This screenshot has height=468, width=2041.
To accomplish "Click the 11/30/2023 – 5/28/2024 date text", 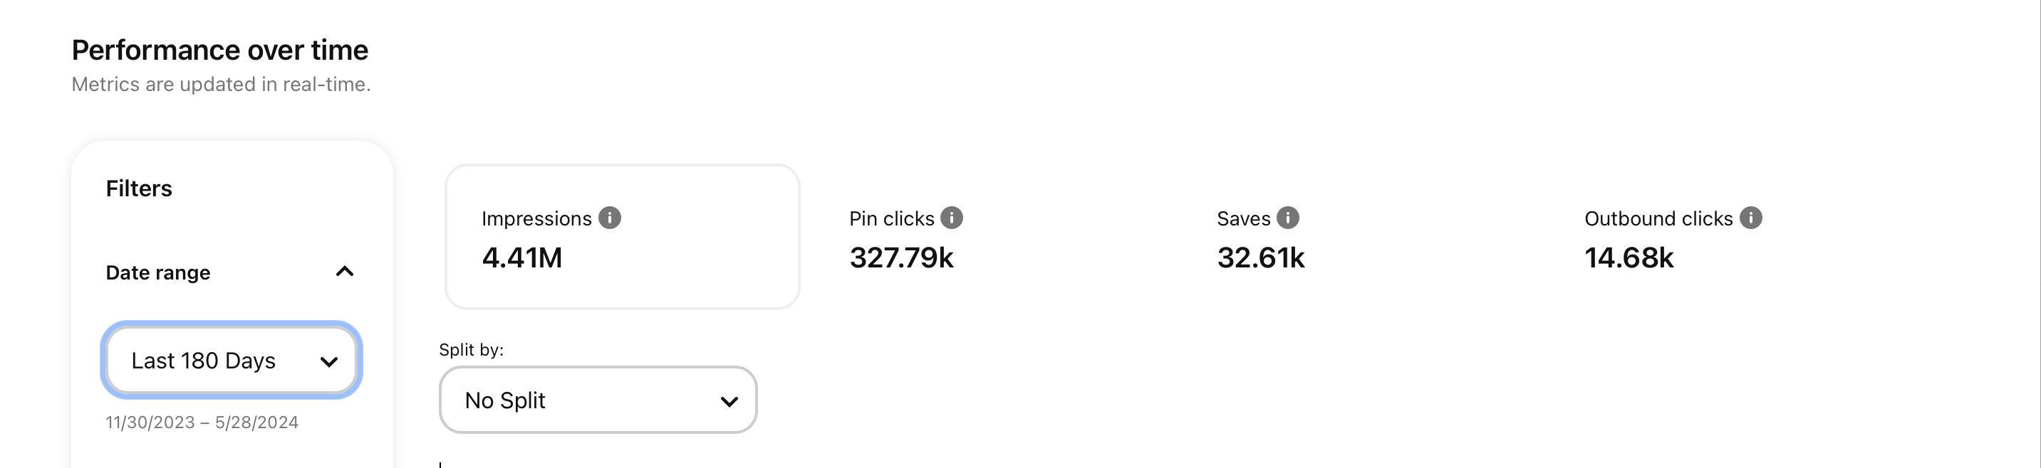I will [202, 422].
